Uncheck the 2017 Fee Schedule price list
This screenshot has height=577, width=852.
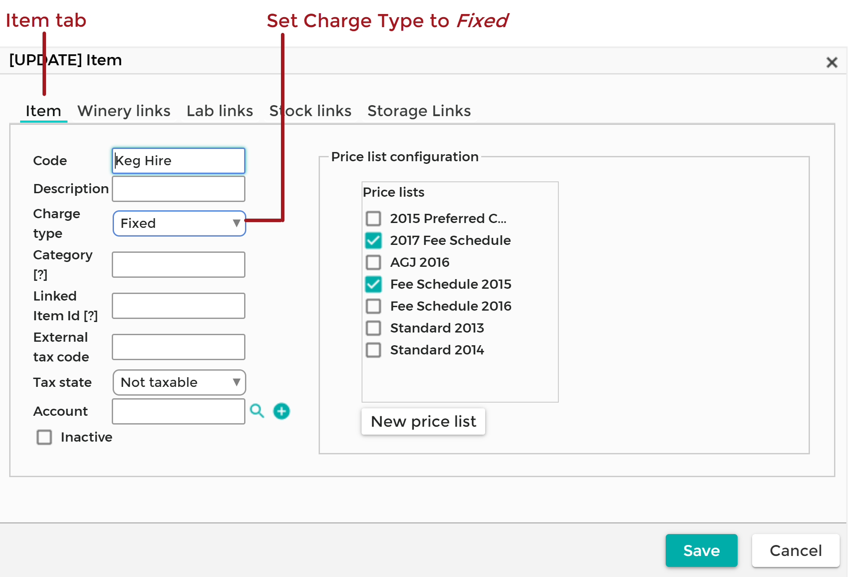tap(373, 240)
